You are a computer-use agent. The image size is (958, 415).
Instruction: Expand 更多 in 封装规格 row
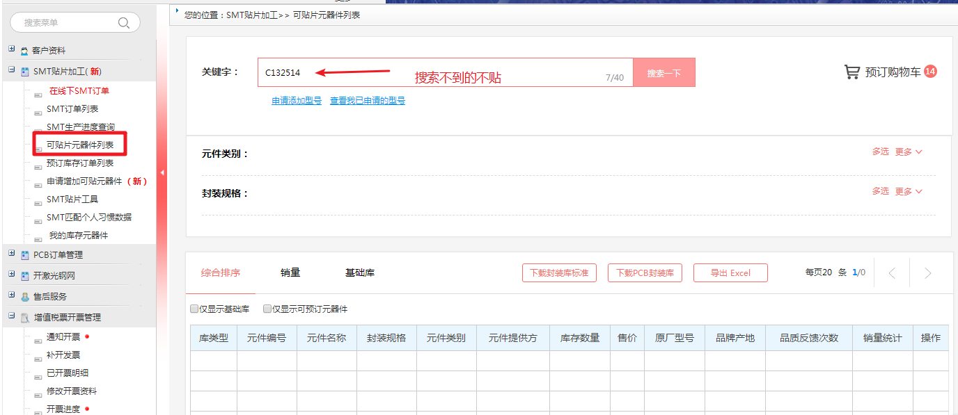pos(908,191)
